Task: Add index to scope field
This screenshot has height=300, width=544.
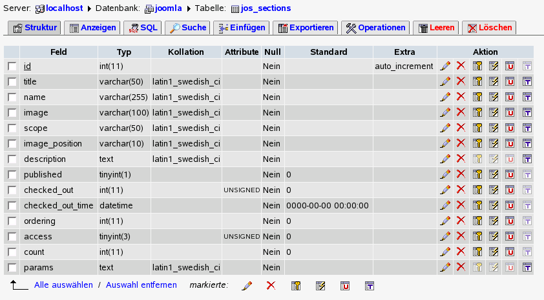Action: pyautogui.click(x=494, y=128)
